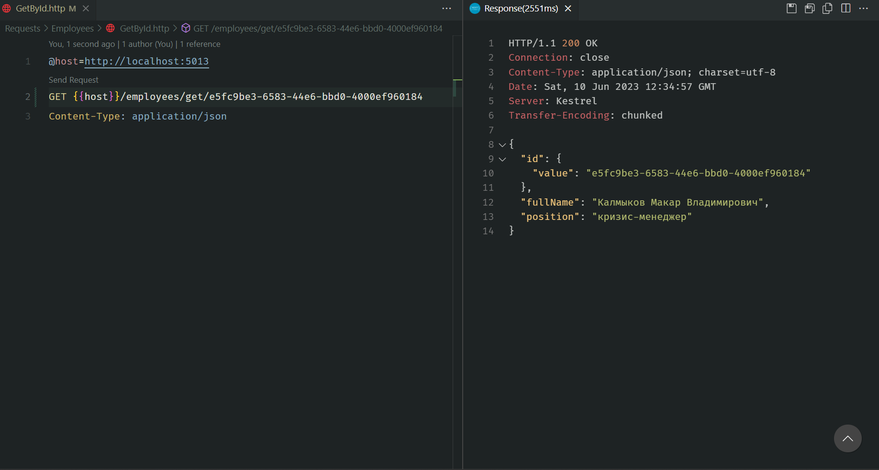The height and width of the screenshot is (470, 879).
Task: Click the "fullName" value in the response
Action: (x=678, y=202)
